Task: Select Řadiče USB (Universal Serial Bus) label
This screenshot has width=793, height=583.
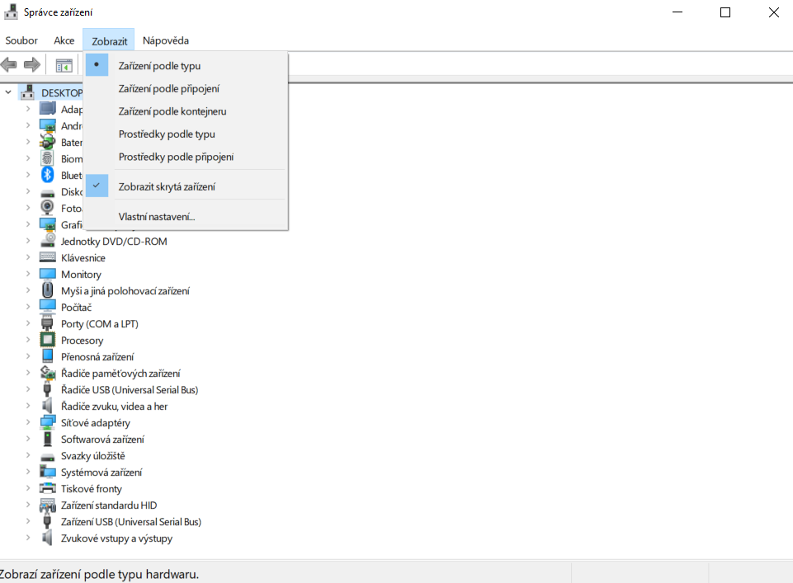Action: point(130,389)
